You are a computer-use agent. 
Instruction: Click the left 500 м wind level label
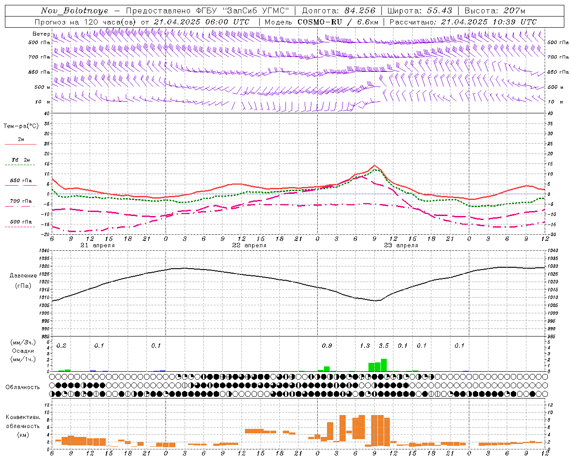(42, 87)
